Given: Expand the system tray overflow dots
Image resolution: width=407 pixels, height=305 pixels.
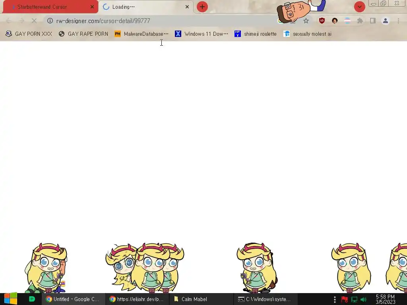Looking at the screenshot, I should [x=335, y=299].
